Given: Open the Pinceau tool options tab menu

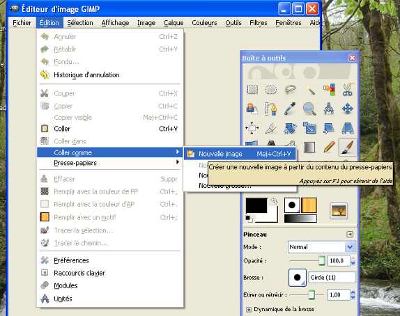Looking at the screenshot, I should tap(350, 234).
